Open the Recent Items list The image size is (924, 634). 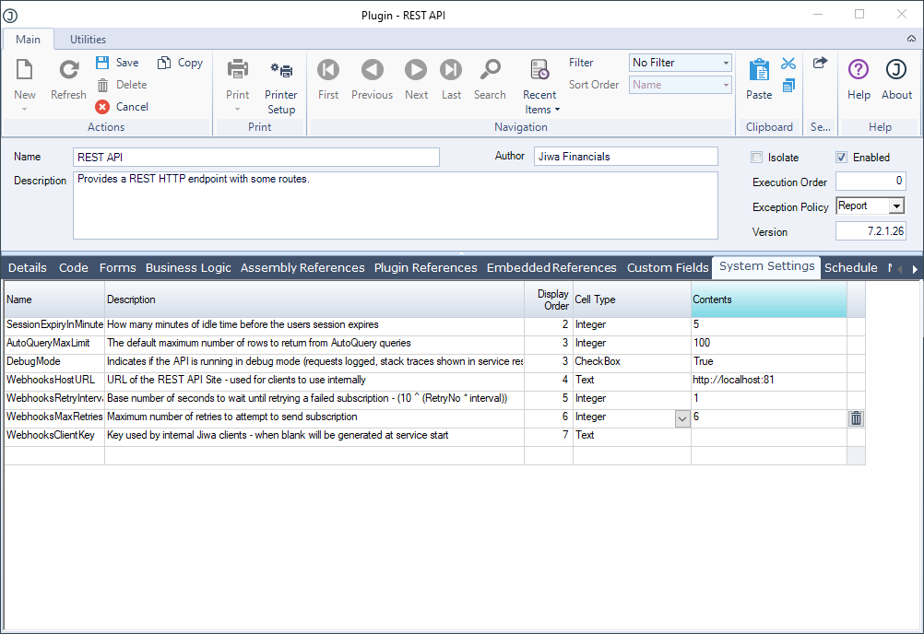pos(539,71)
